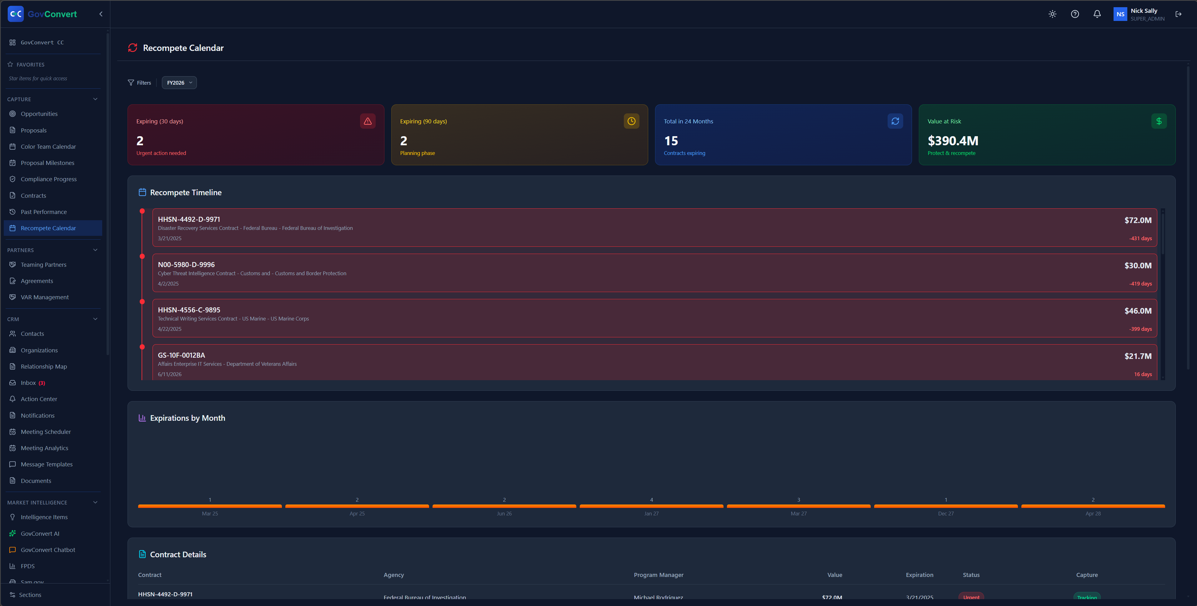Click the Value column header
The image size is (1197, 606).
834,575
